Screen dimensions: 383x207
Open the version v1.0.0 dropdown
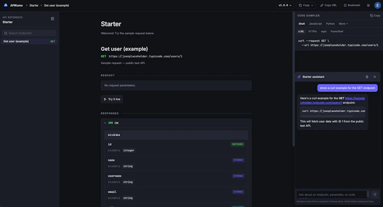click(x=285, y=5)
